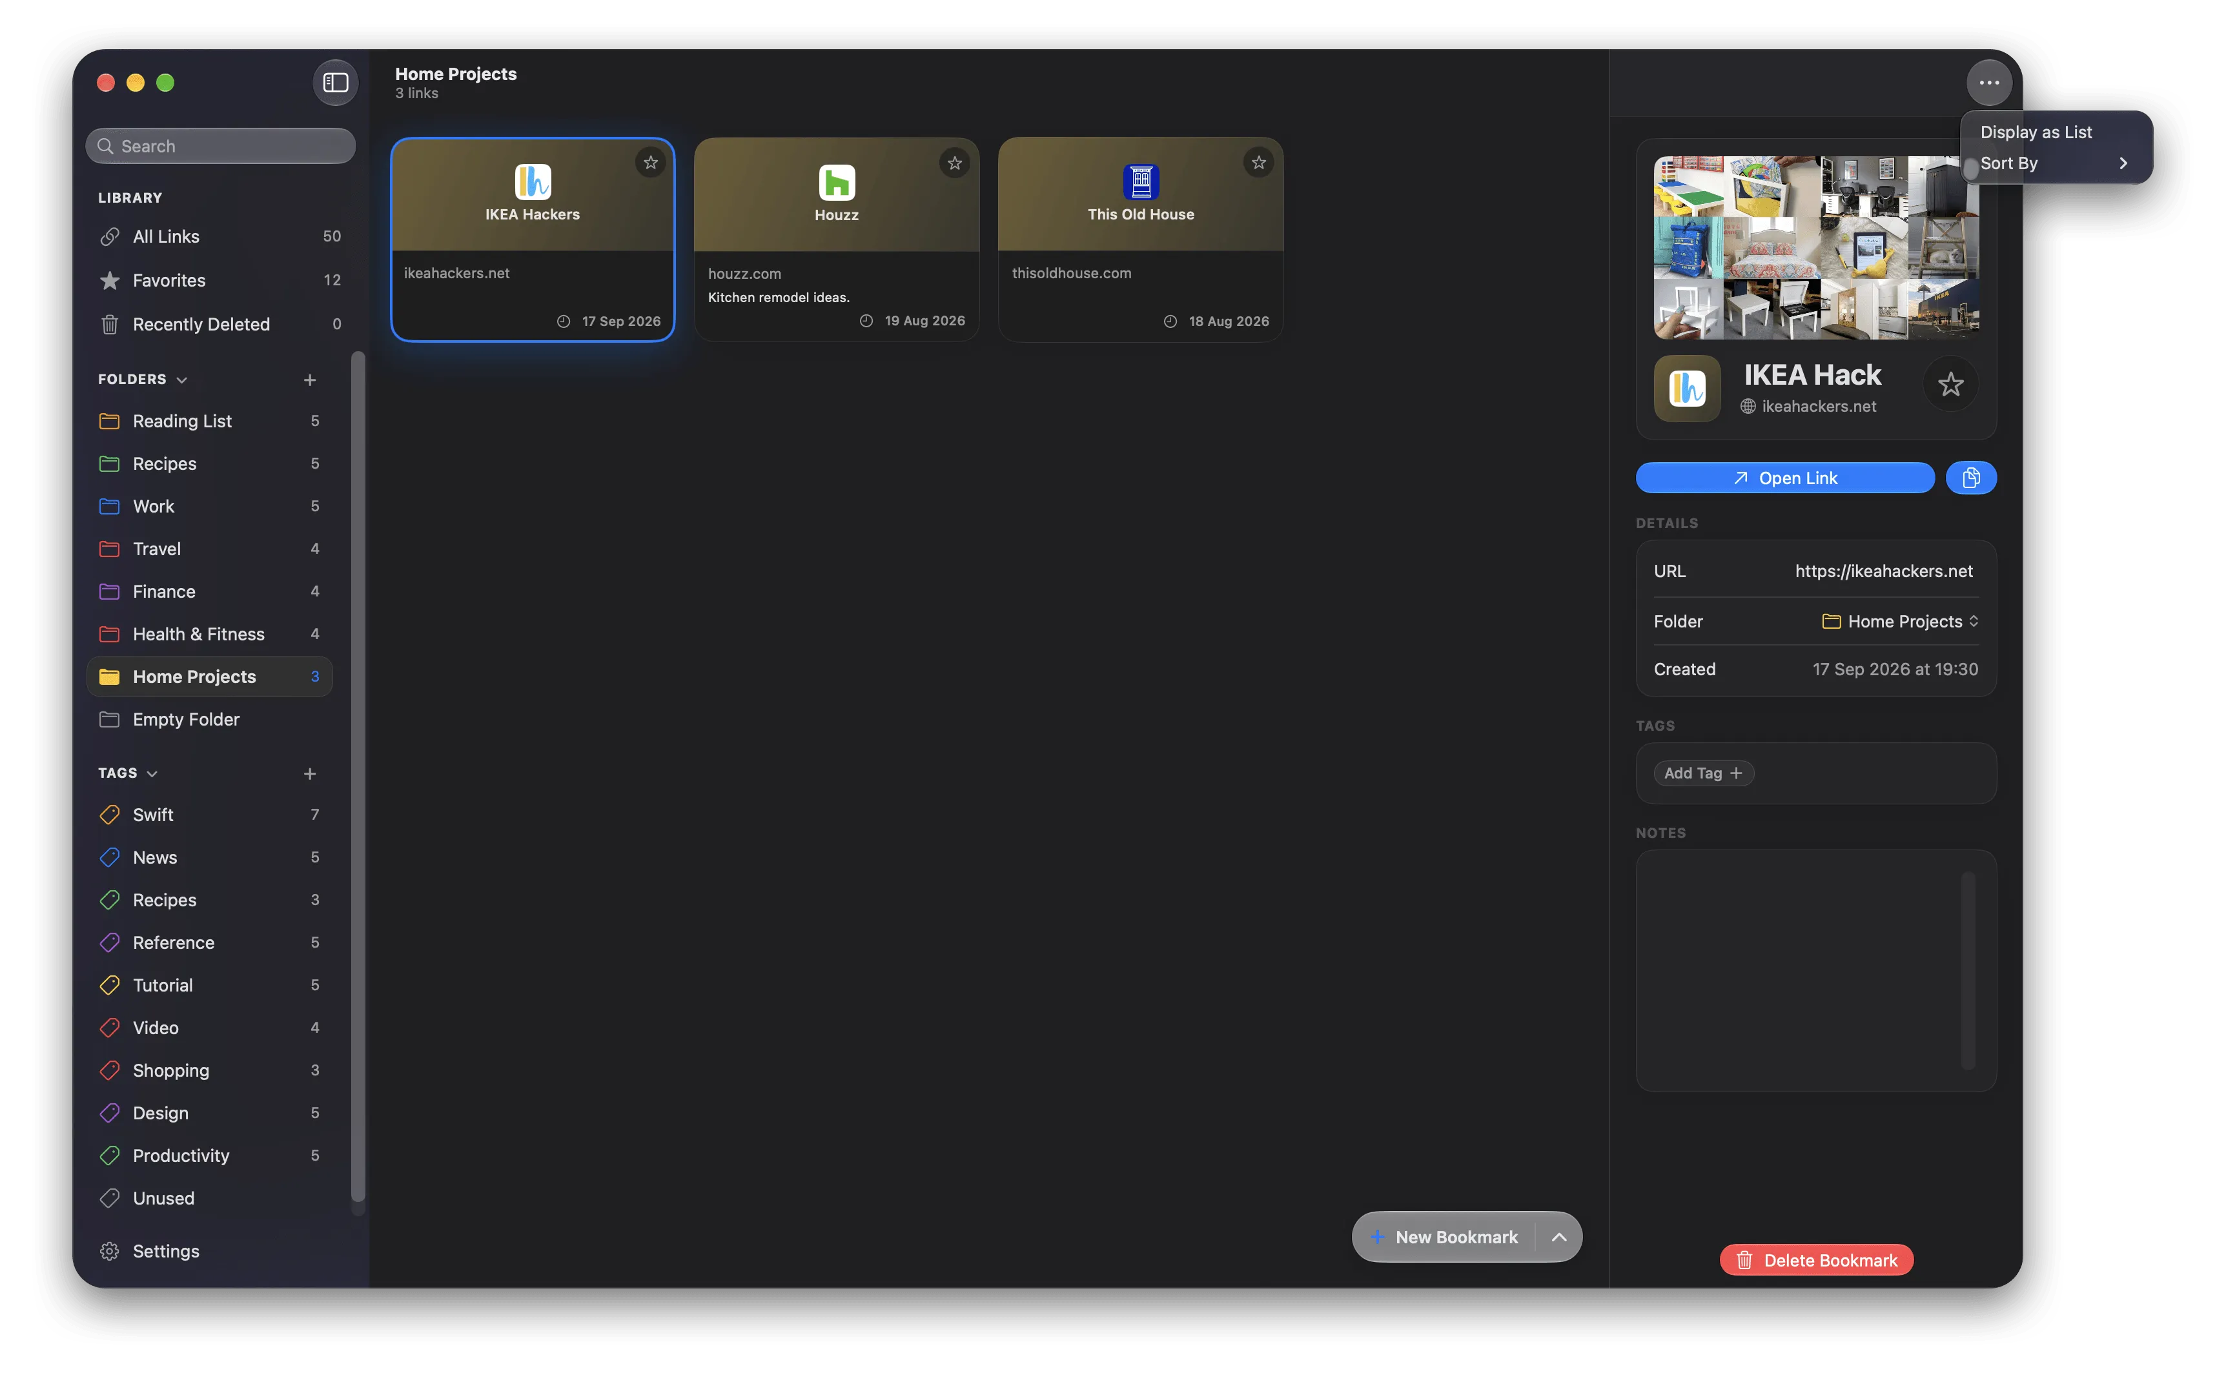Image resolution: width=2226 pixels, height=1384 pixels.
Task: Click the Delete Bookmark button
Action: 1816,1259
